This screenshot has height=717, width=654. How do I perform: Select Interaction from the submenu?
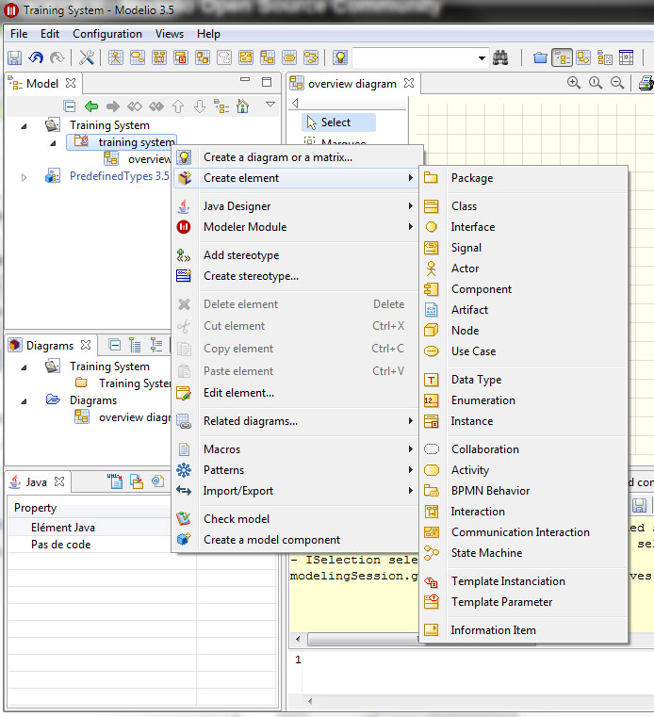524,512
